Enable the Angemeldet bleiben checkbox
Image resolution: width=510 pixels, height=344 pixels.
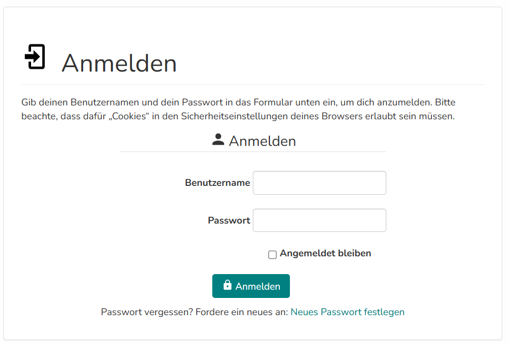coord(272,255)
